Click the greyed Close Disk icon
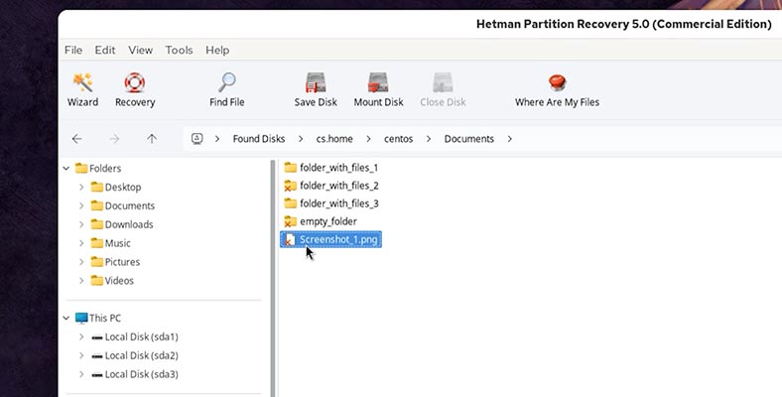This screenshot has height=397, width=782. point(443,82)
